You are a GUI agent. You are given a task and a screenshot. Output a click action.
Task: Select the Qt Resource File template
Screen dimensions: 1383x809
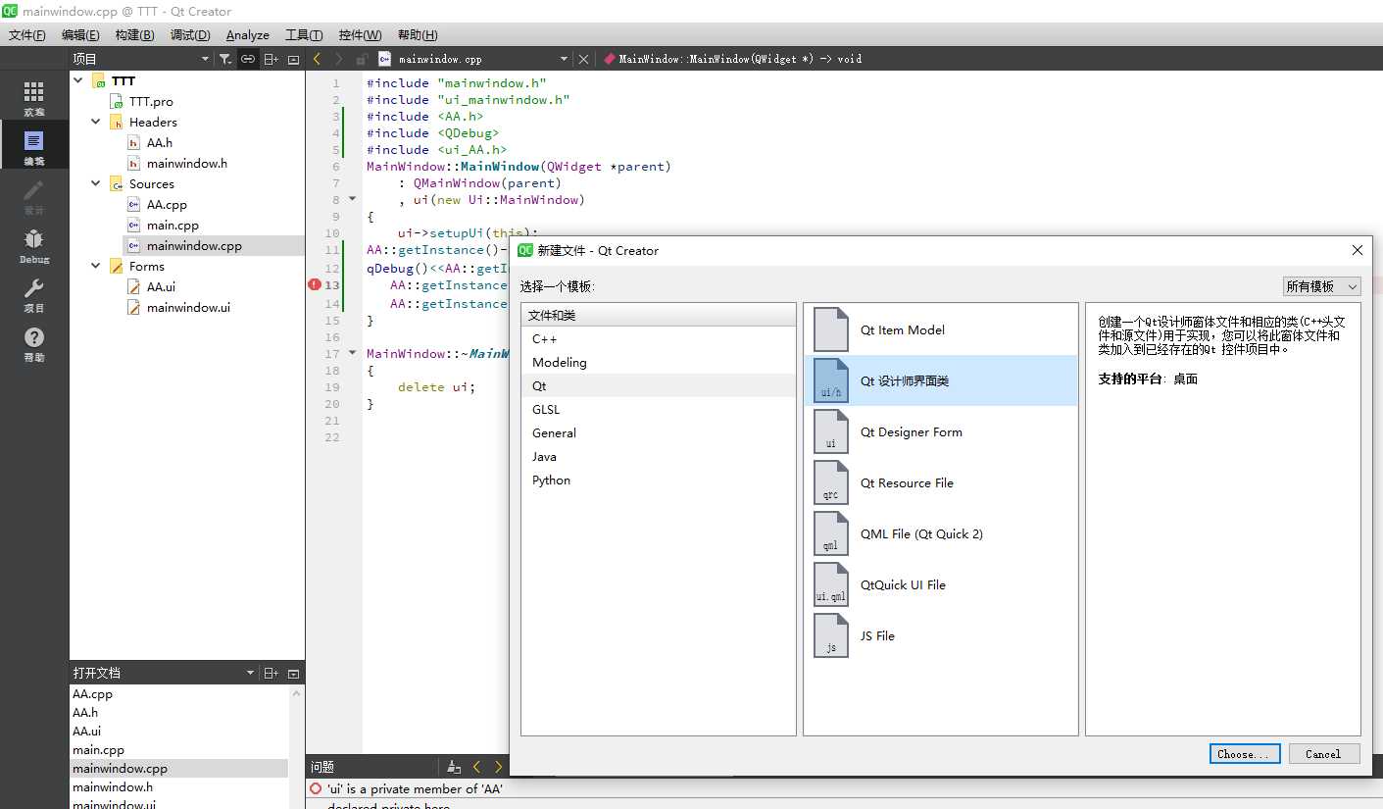[x=940, y=482]
